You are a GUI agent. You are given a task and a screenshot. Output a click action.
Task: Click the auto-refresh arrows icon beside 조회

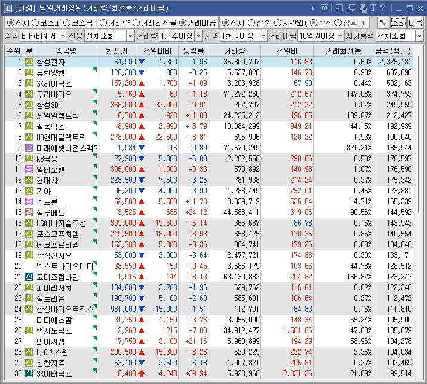coord(383,23)
